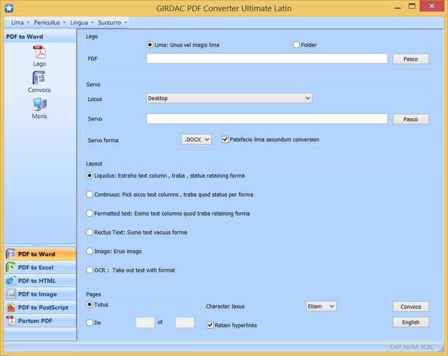Select the Folder radio button
The image size is (448, 356).
point(296,45)
